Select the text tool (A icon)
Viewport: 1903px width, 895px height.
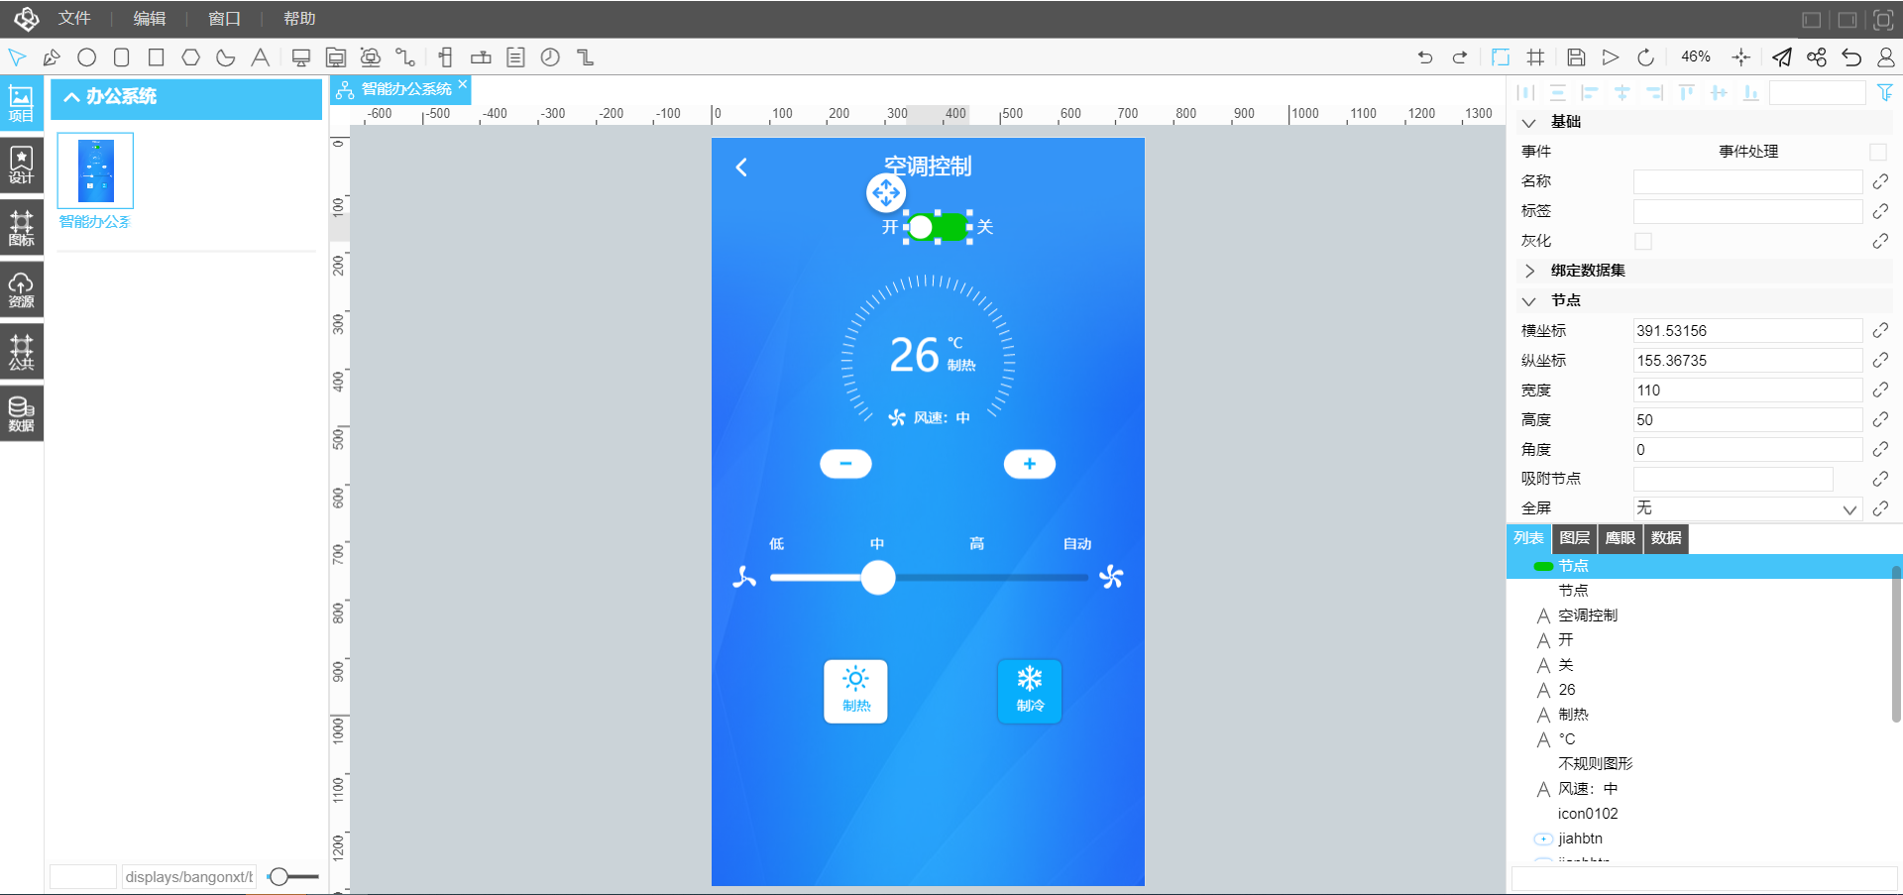[x=260, y=57]
